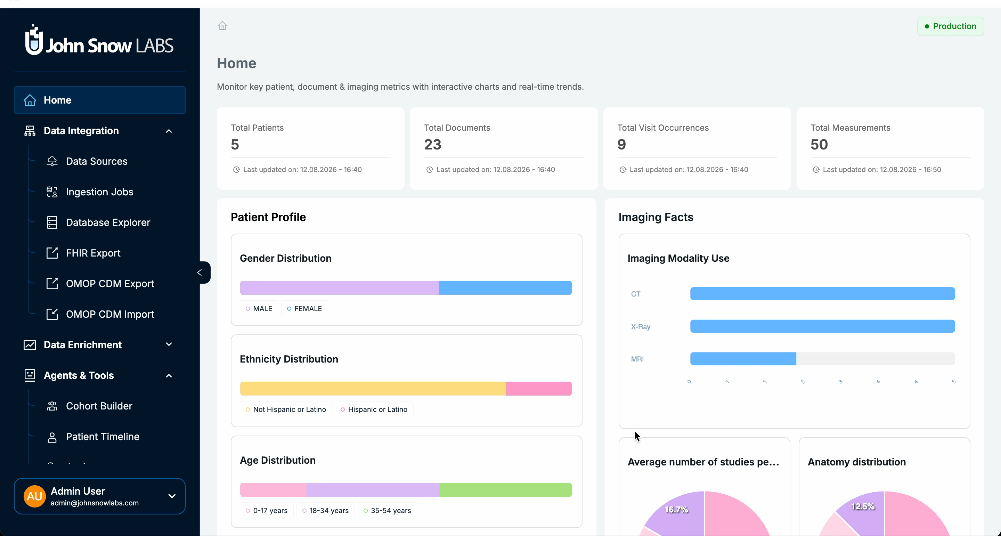1001x536 pixels.
Task: Go to Ingestion Jobs
Action: (99, 192)
